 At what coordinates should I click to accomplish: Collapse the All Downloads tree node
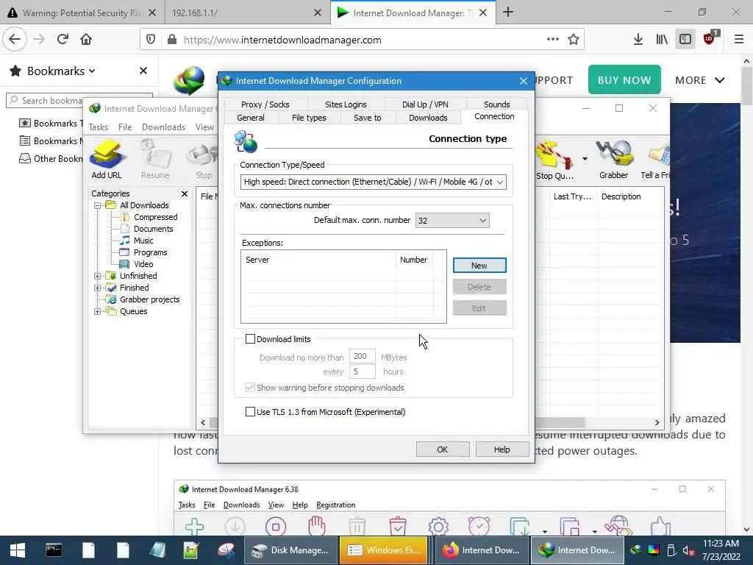[97, 206]
